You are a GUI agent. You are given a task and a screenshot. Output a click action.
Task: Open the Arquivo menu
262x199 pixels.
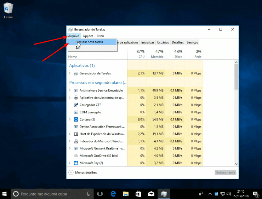coord(74,36)
